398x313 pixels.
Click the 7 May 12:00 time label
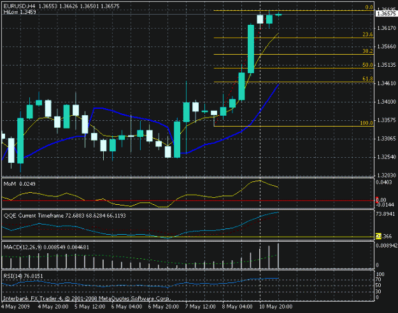click(x=200, y=307)
